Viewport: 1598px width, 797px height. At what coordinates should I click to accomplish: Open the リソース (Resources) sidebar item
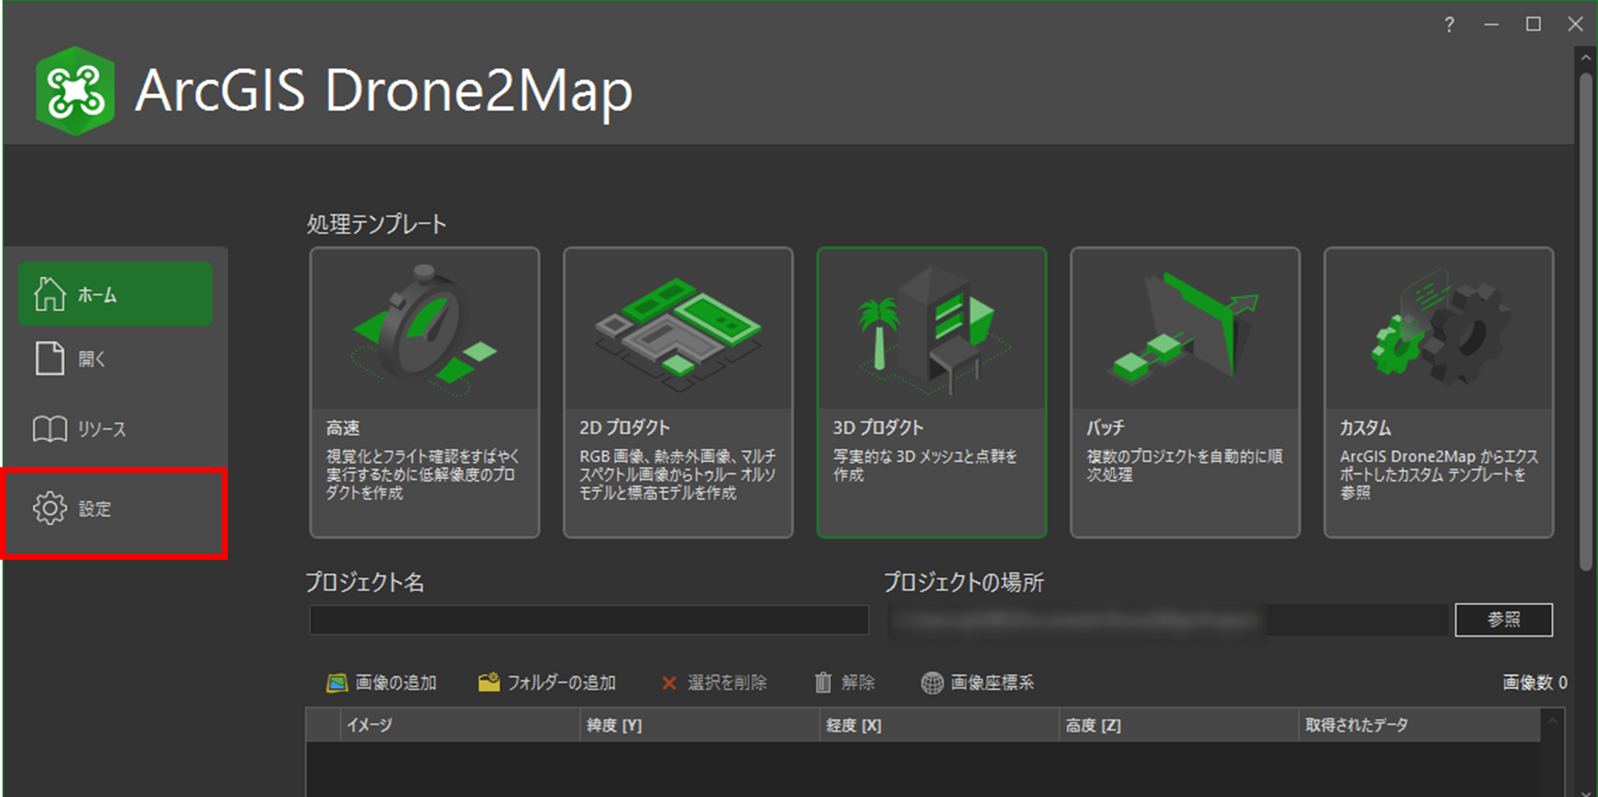tap(115, 429)
